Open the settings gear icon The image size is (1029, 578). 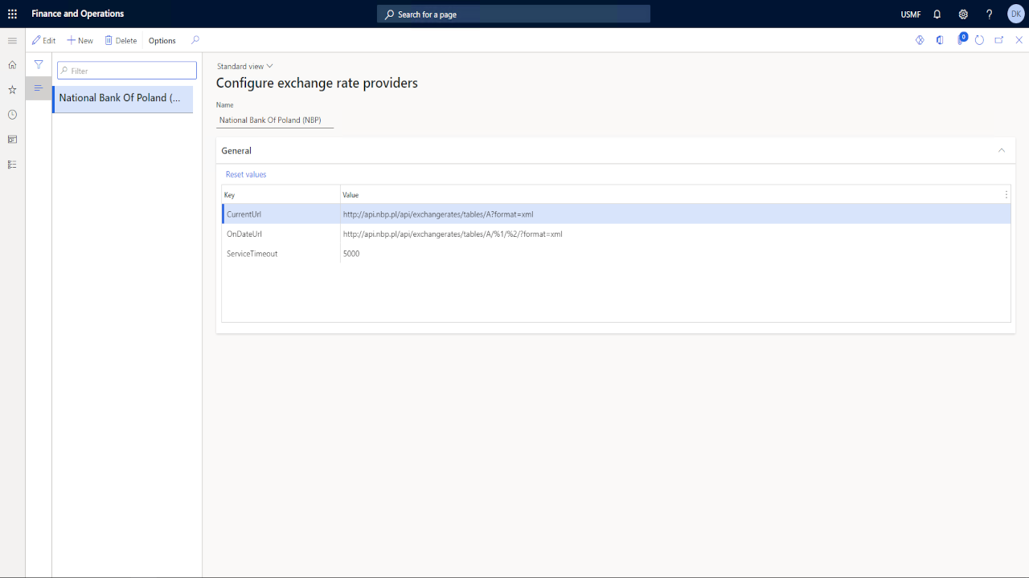pyautogui.click(x=963, y=14)
